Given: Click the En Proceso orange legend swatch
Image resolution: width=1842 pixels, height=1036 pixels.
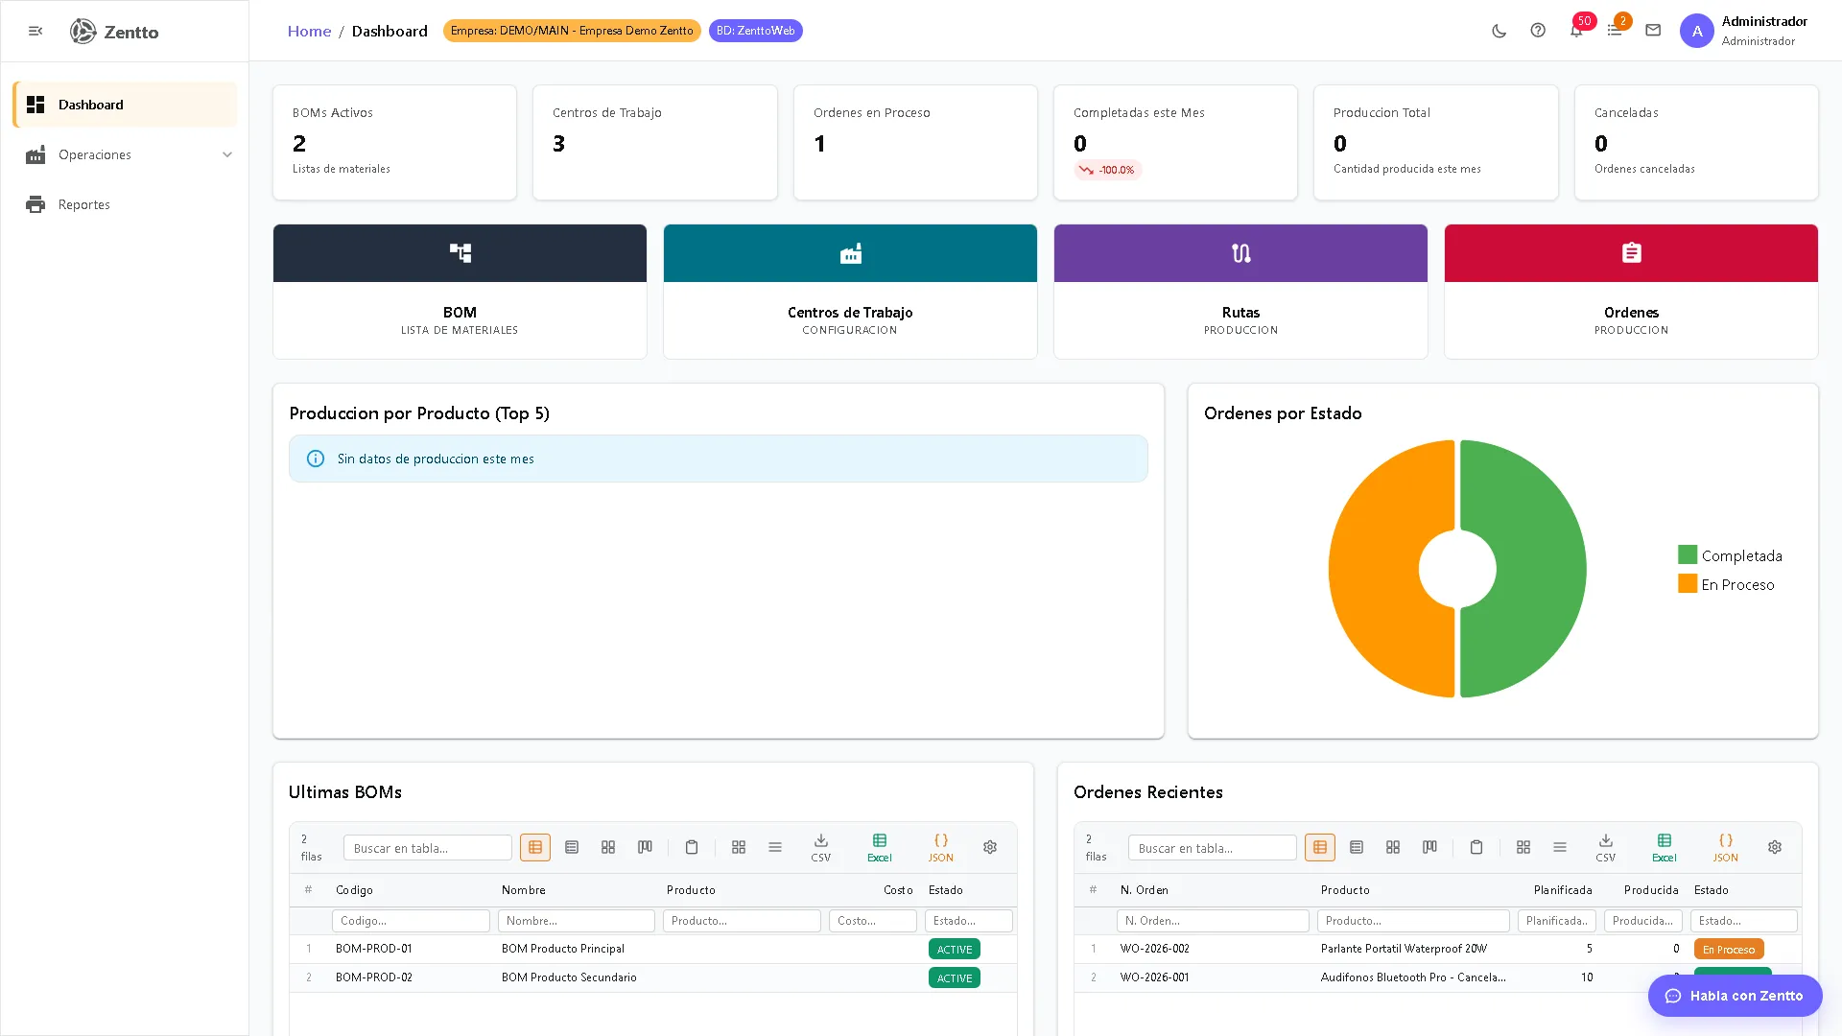Looking at the screenshot, I should 1688,583.
